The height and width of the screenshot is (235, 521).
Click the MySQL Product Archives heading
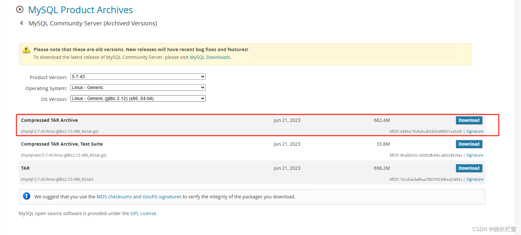coord(80,10)
